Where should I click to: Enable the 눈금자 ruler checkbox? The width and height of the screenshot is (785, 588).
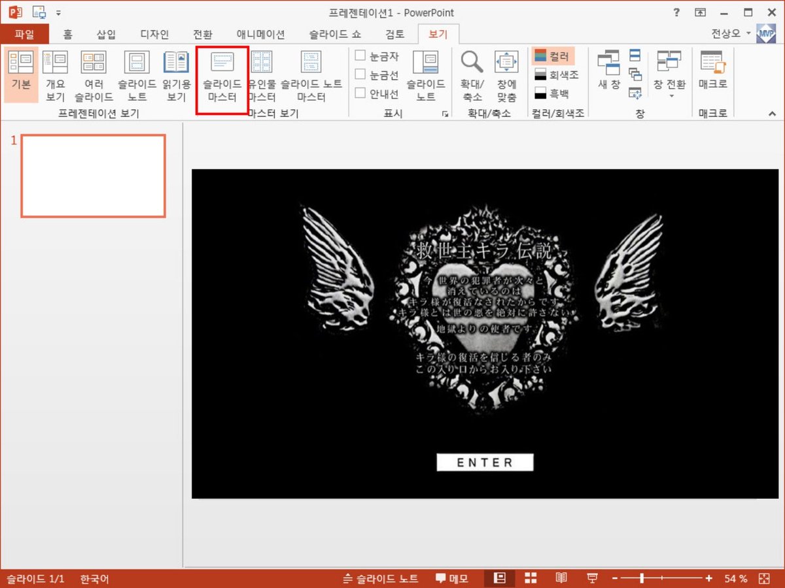(x=360, y=56)
